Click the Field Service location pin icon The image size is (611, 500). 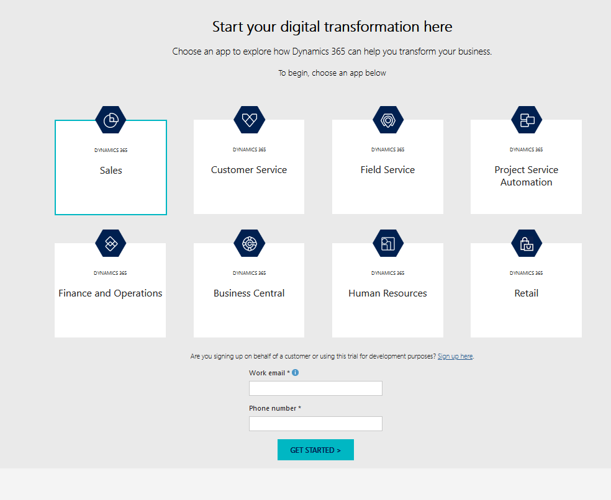[x=387, y=120]
